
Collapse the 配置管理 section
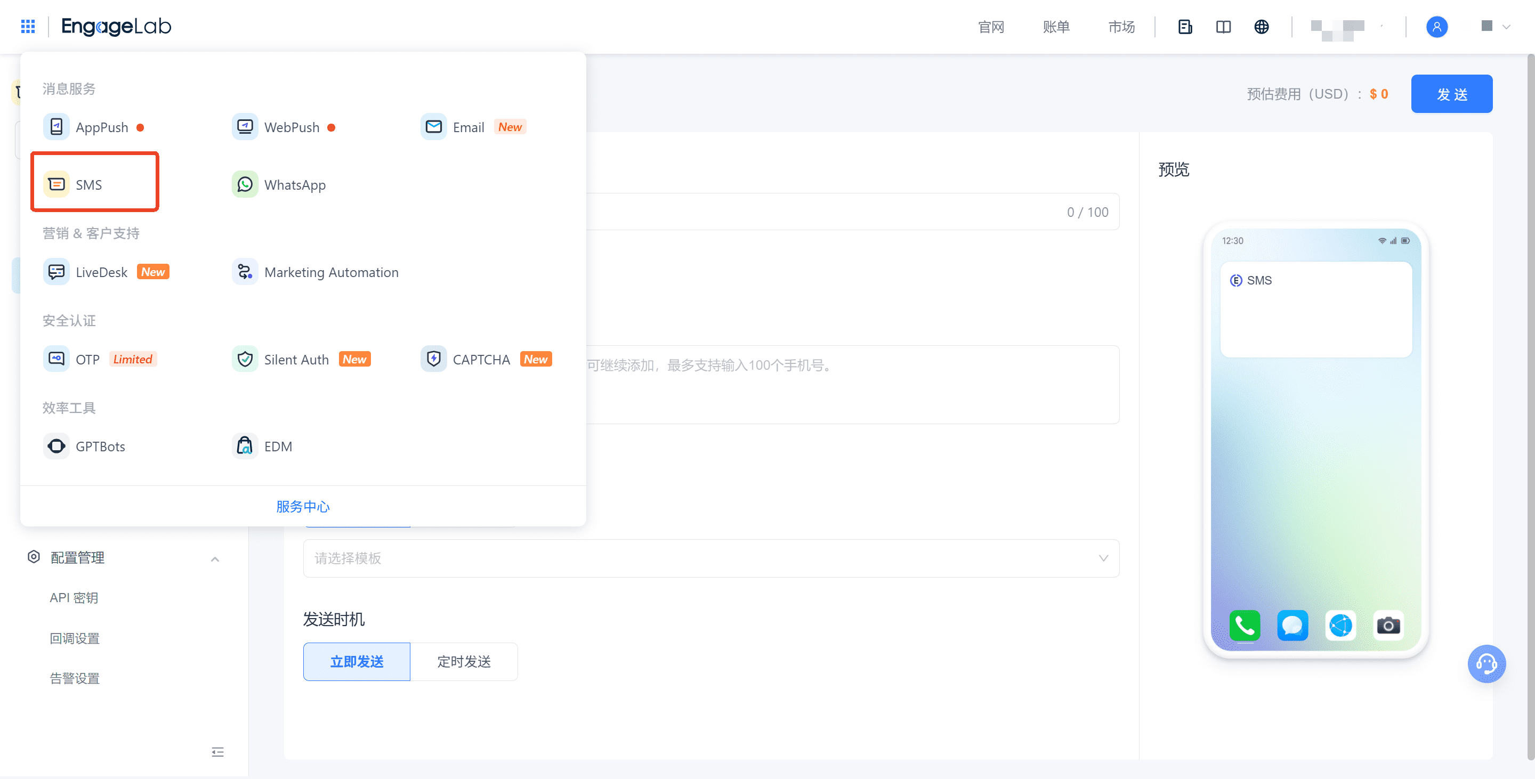click(x=215, y=558)
